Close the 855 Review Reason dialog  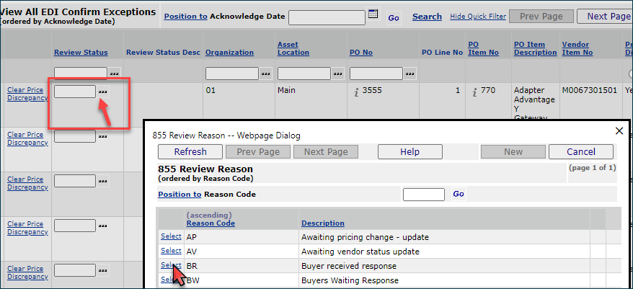coord(619,131)
